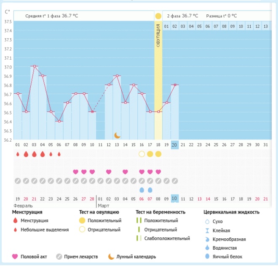Click the Прием лекарств legend item
278x266 pixels.
79,256
